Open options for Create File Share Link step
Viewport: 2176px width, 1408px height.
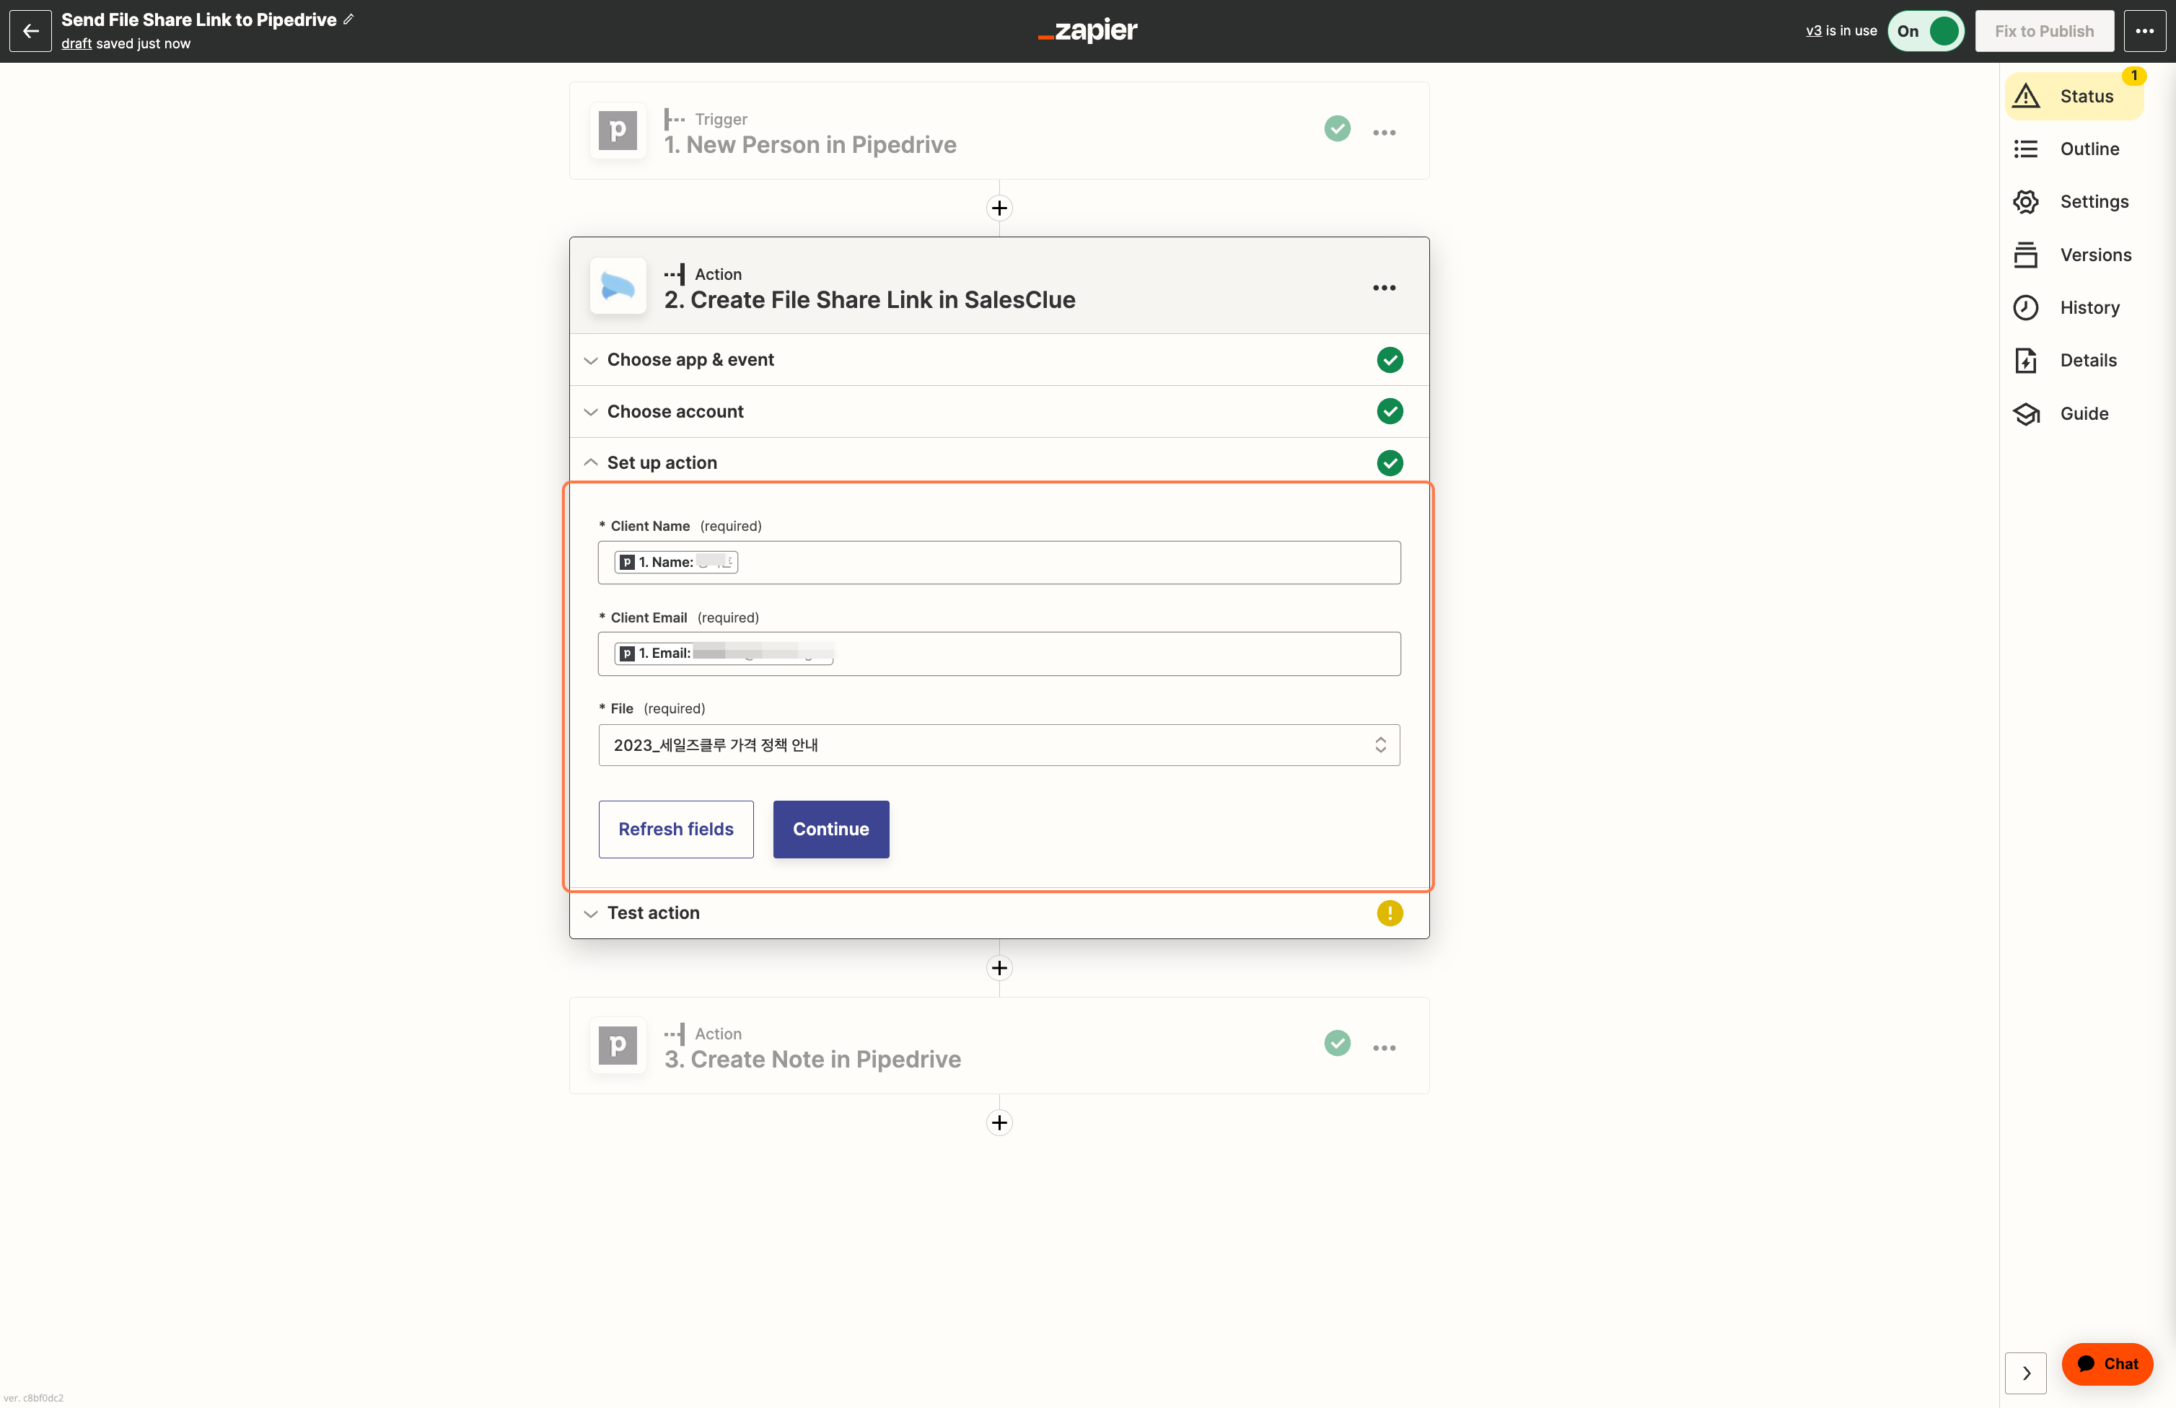click(1385, 287)
